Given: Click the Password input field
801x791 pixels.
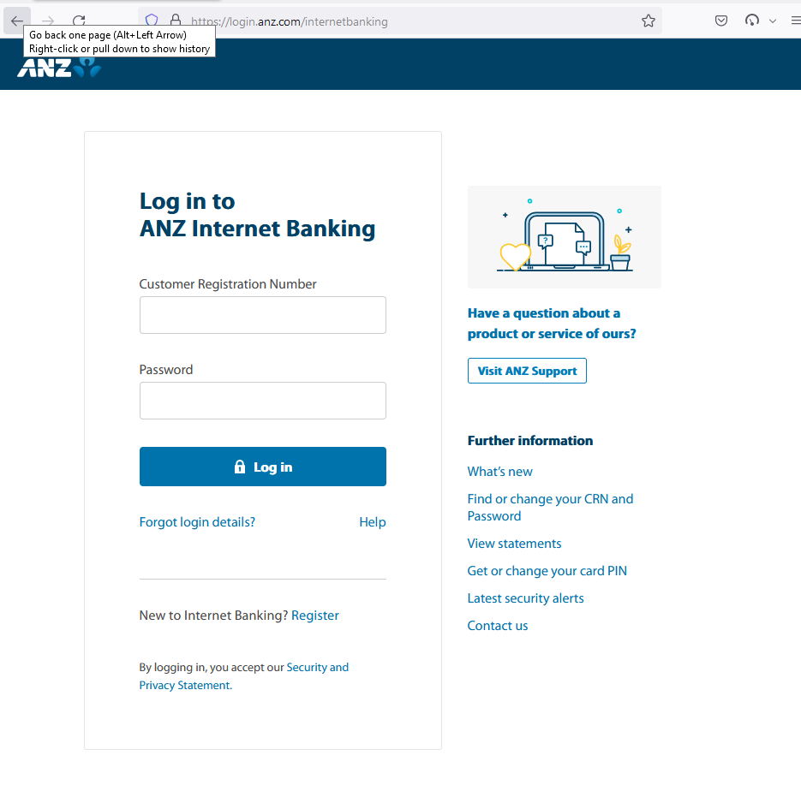Looking at the screenshot, I should click(262, 401).
